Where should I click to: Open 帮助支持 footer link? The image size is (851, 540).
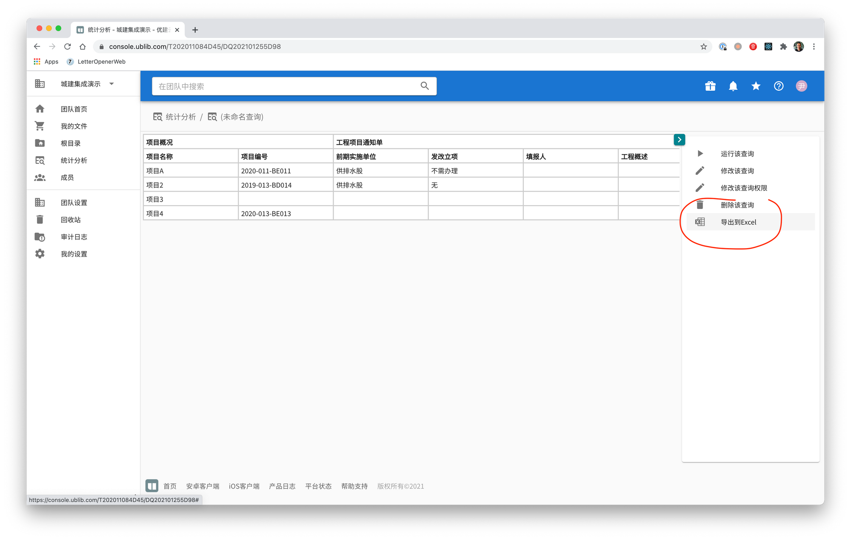click(354, 486)
